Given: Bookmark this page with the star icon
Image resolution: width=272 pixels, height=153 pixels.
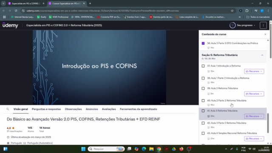Looking at the screenshot, I should coord(232,11).
